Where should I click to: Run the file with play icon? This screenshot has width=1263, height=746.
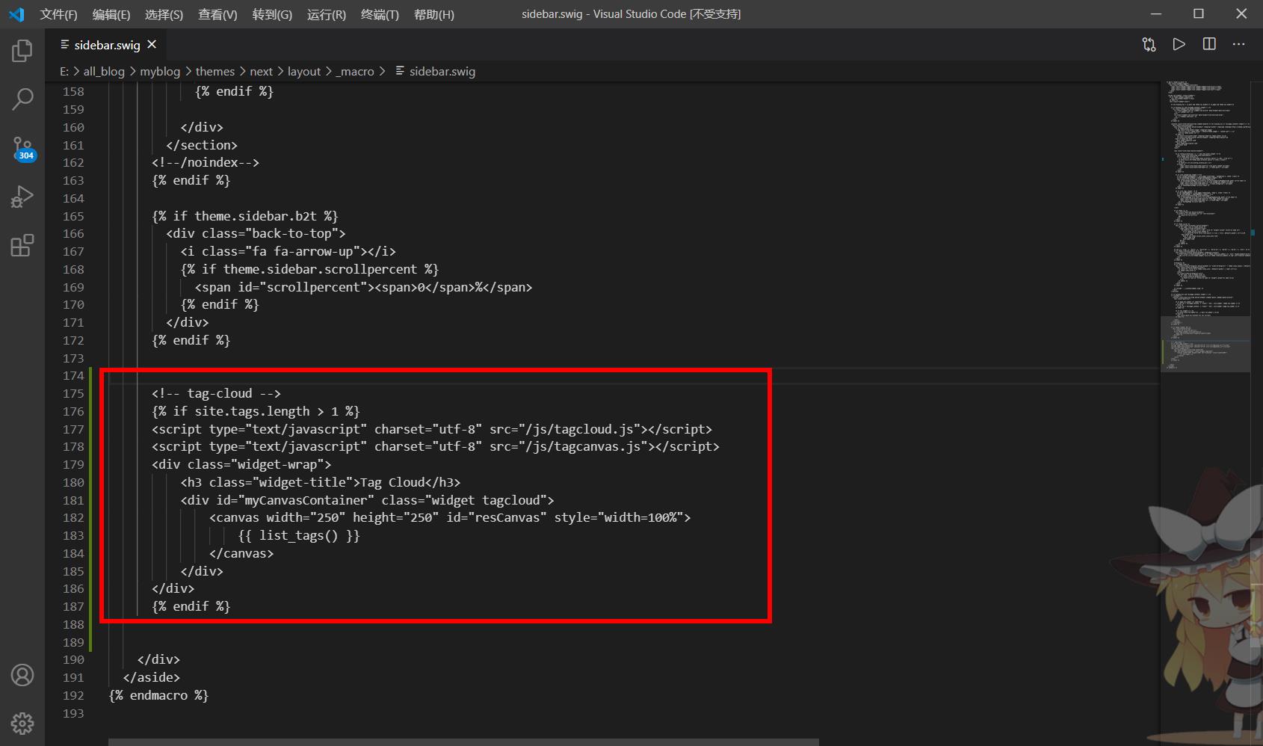(x=1179, y=45)
